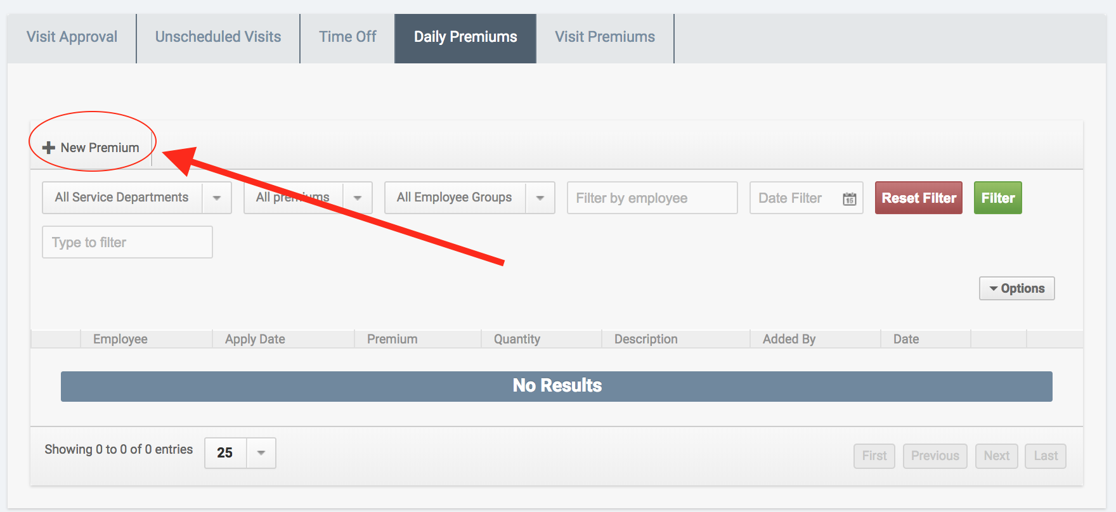The width and height of the screenshot is (1116, 512).
Task: Open the Unscheduled Visits tab
Action: (218, 37)
